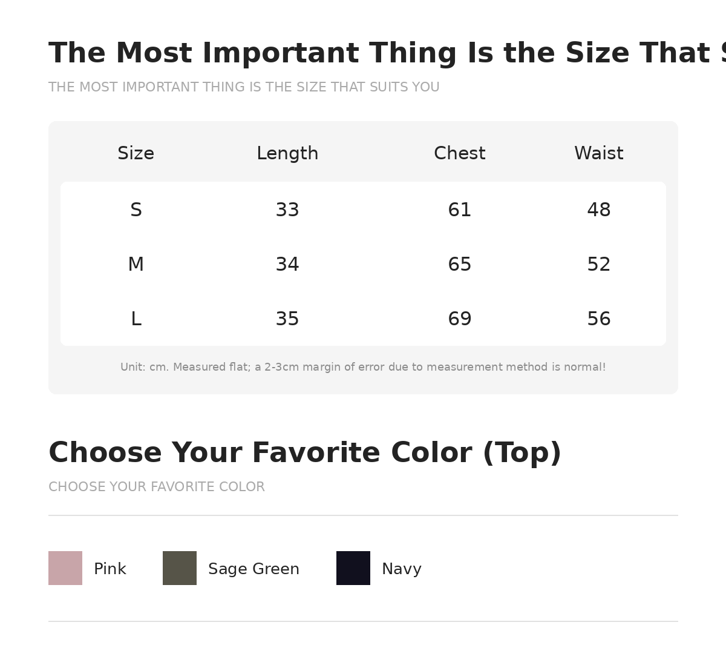This screenshot has height=645, width=726.
Task: Click the chest value 61
Action: click(x=460, y=210)
